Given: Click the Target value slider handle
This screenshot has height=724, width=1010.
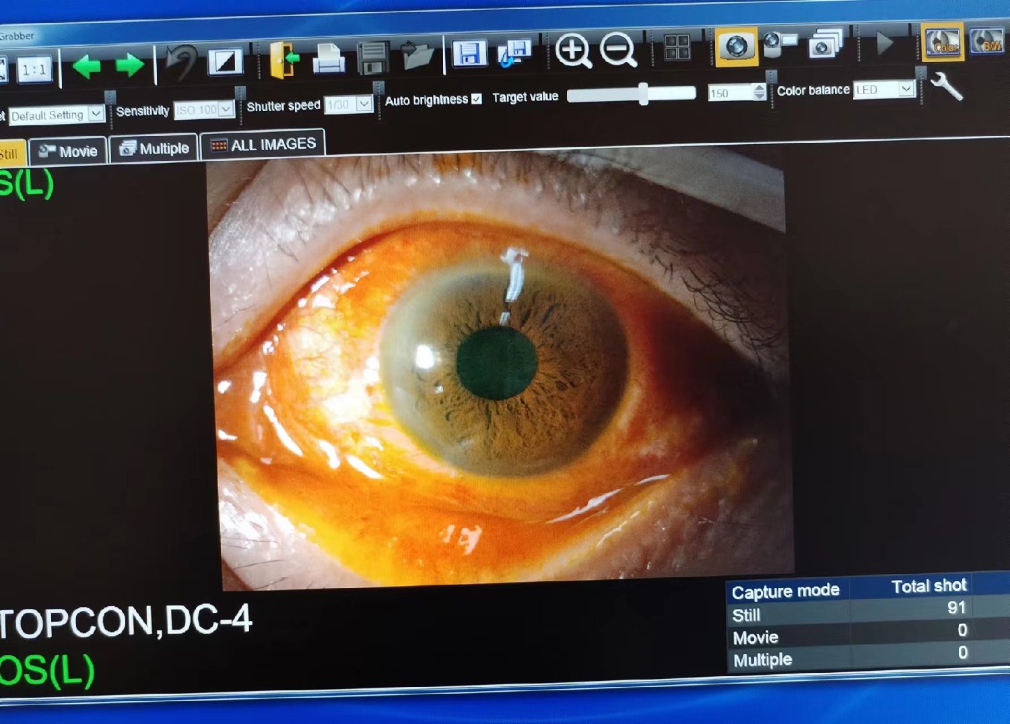Looking at the screenshot, I should pyautogui.click(x=644, y=94).
